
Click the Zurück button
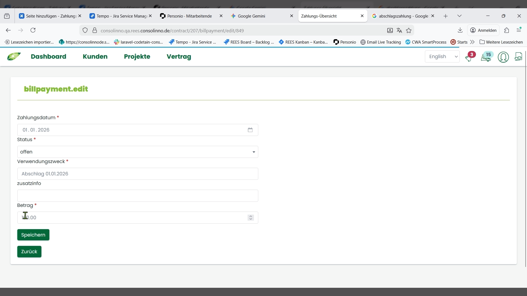29,252
